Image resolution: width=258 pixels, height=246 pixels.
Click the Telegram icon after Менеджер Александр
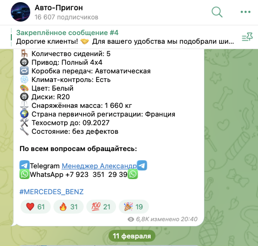(x=142, y=165)
